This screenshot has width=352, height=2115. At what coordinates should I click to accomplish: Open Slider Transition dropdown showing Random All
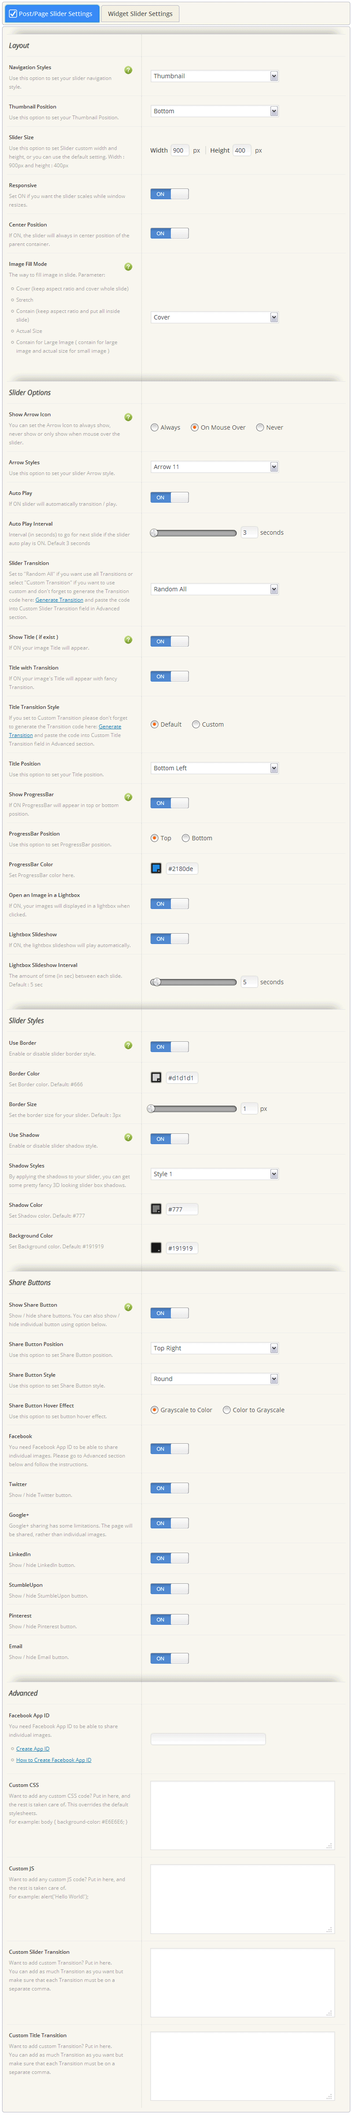(x=214, y=589)
